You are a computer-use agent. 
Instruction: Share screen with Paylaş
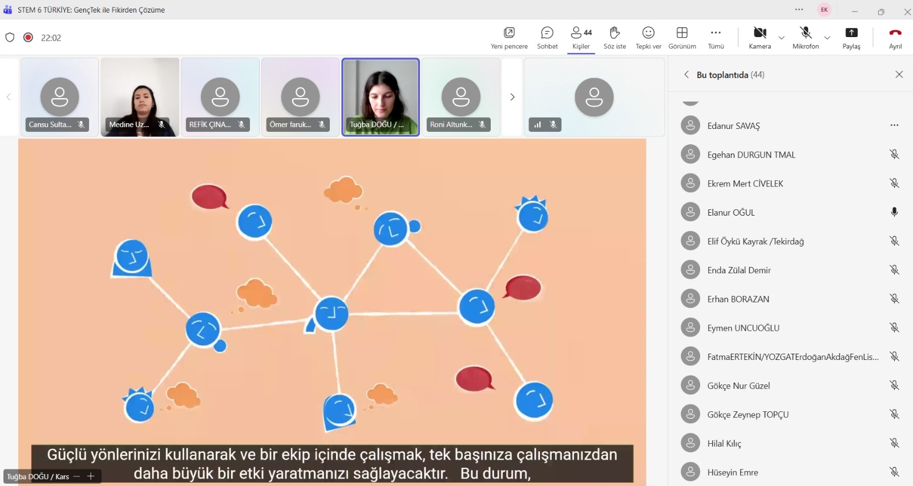851,38
